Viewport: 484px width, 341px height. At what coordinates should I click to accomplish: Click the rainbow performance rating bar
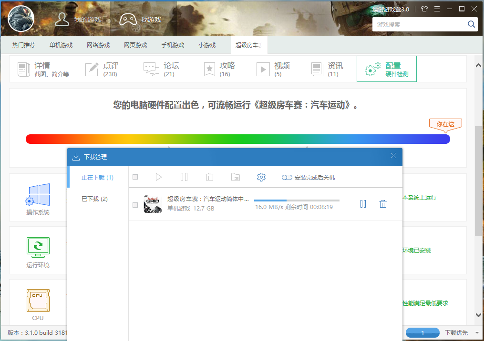(237, 139)
